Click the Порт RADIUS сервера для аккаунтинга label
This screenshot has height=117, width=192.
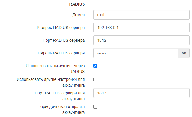59,96
